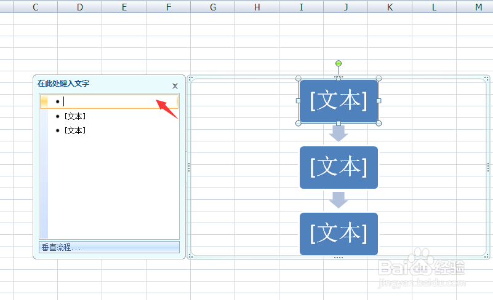Close the SmartArt text pane
This screenshot has height=300, width=493.
pyautogui.click(x=175, y=86)
